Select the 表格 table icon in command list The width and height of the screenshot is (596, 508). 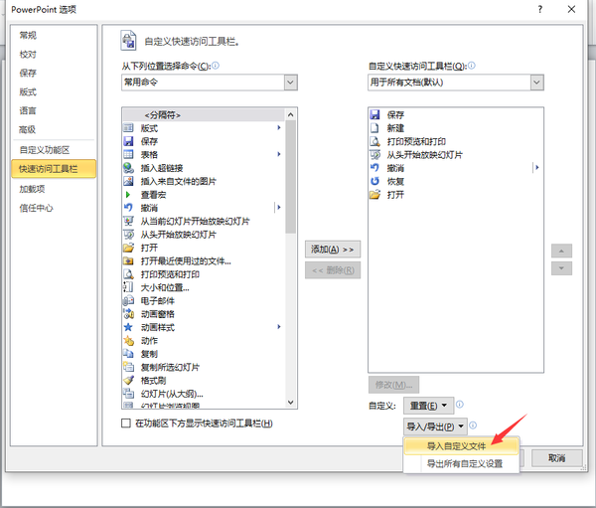pyautogui.click(x=128, y=154)
